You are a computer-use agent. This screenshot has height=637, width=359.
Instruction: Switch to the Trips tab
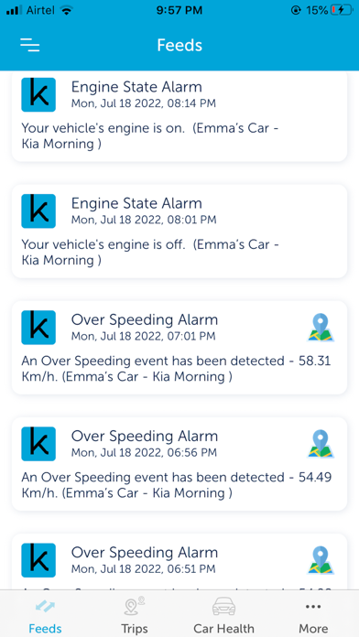pos(135,614)
